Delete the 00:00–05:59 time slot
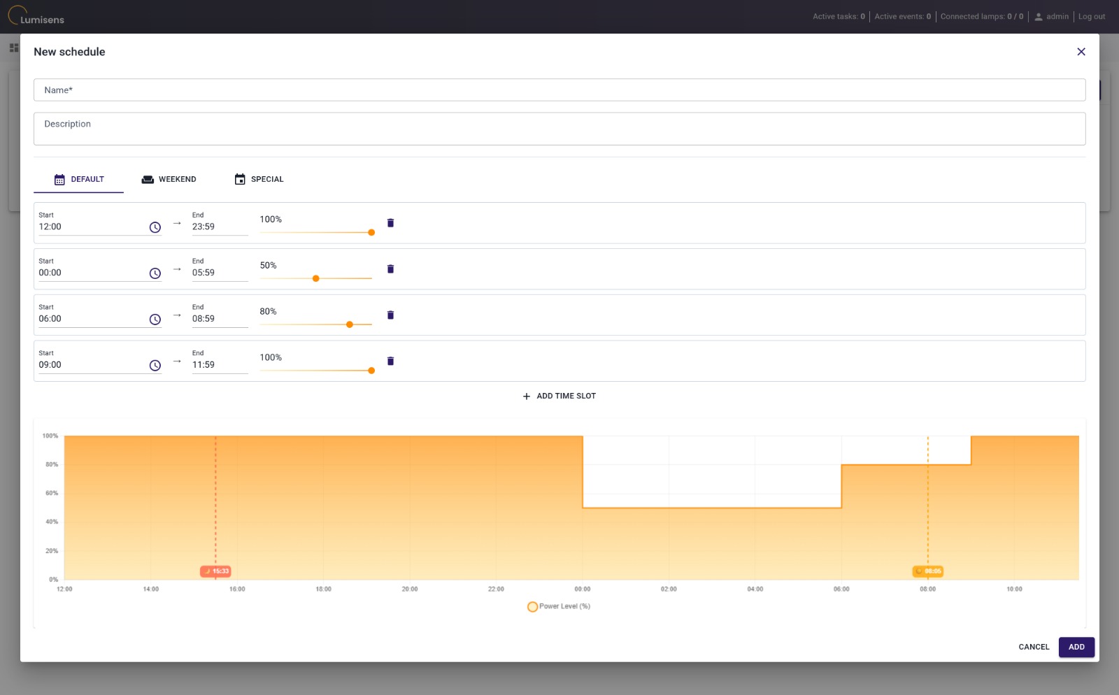This screenshot has height=695, width=1119. [x=391, y=269]
